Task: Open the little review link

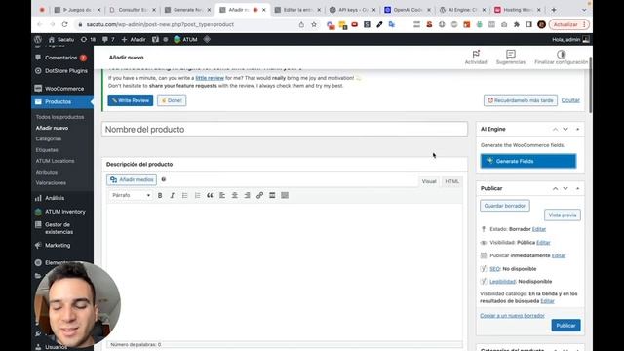Action: [x=210, y=78]
